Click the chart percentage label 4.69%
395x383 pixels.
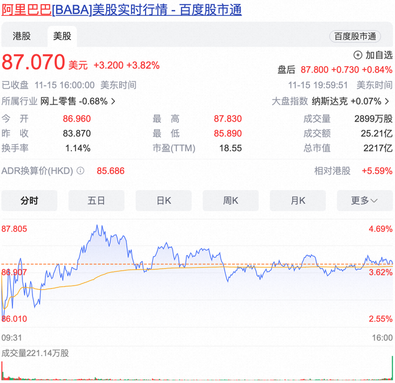[381, 229]
